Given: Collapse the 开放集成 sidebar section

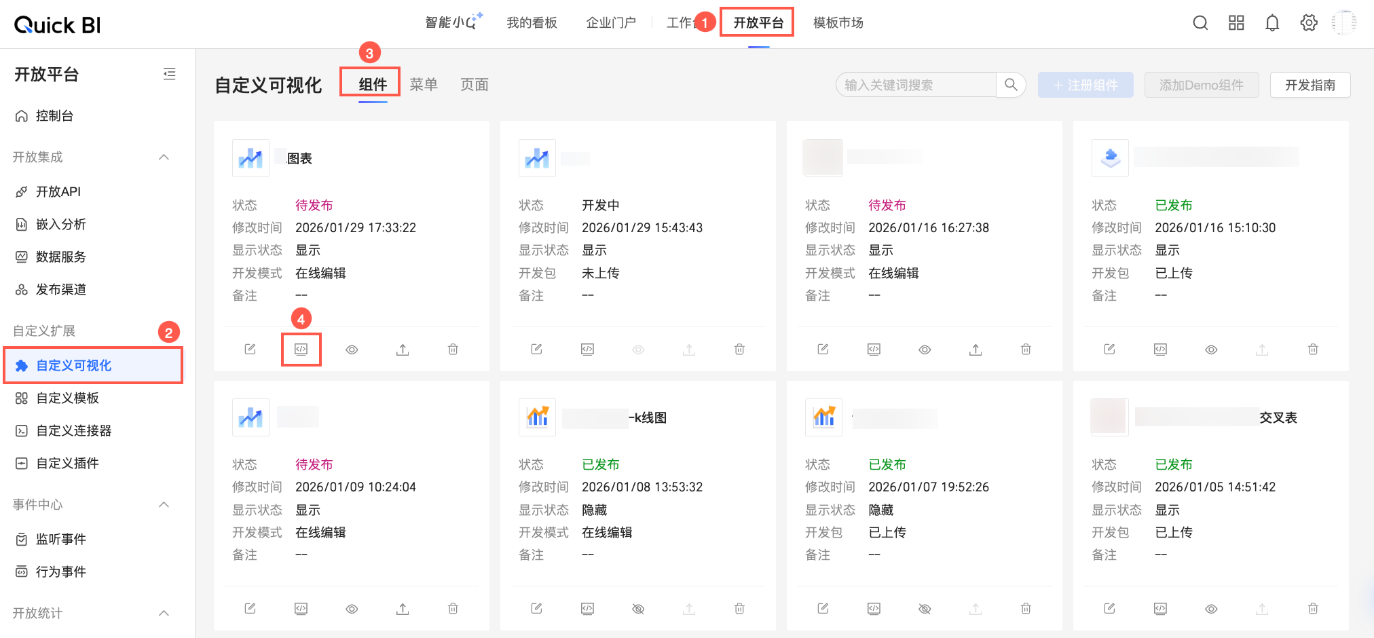Looking at the screenshot, I should (x=164, y=157).
